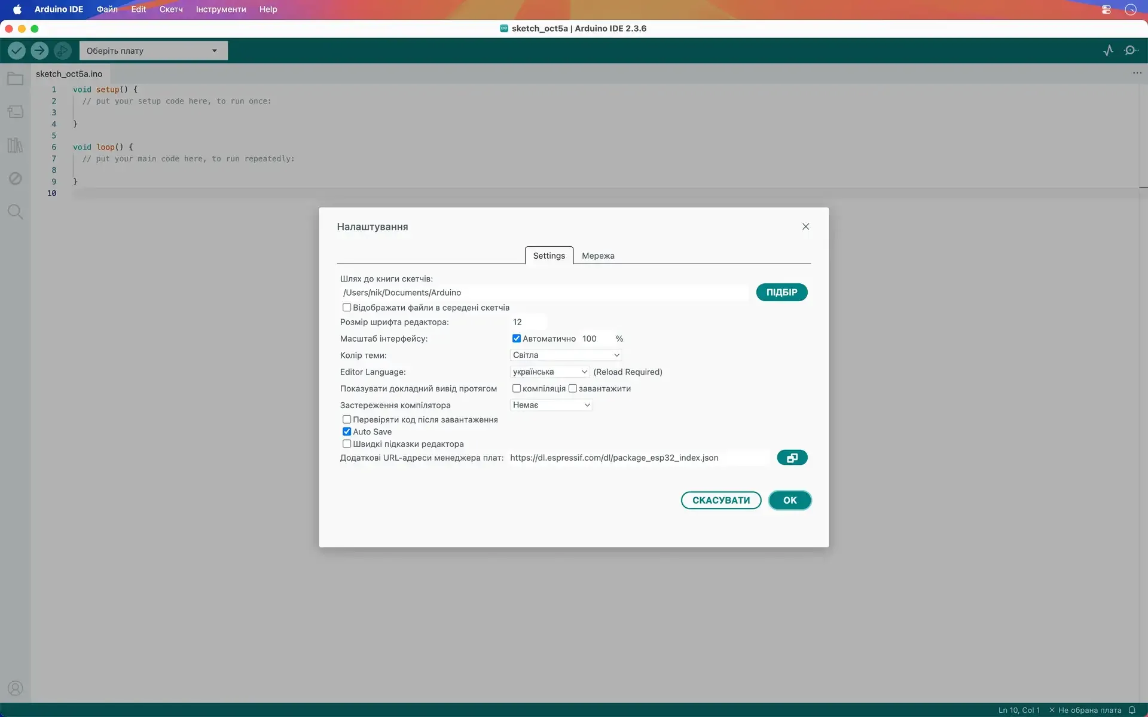Click the СКАСУВАТИ button
This screenshot has width=1148, height=717.
(x=720, y=500)
